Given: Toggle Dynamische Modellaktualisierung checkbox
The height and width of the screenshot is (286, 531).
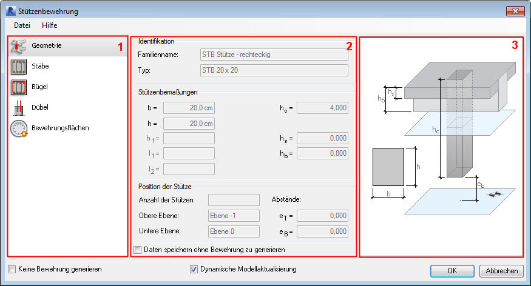Looking at the screenshot, I should [194, 270].
